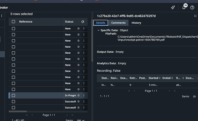Expand the details panel to full screen
This screenshot has width=198, height=121.
coord(195,16)
